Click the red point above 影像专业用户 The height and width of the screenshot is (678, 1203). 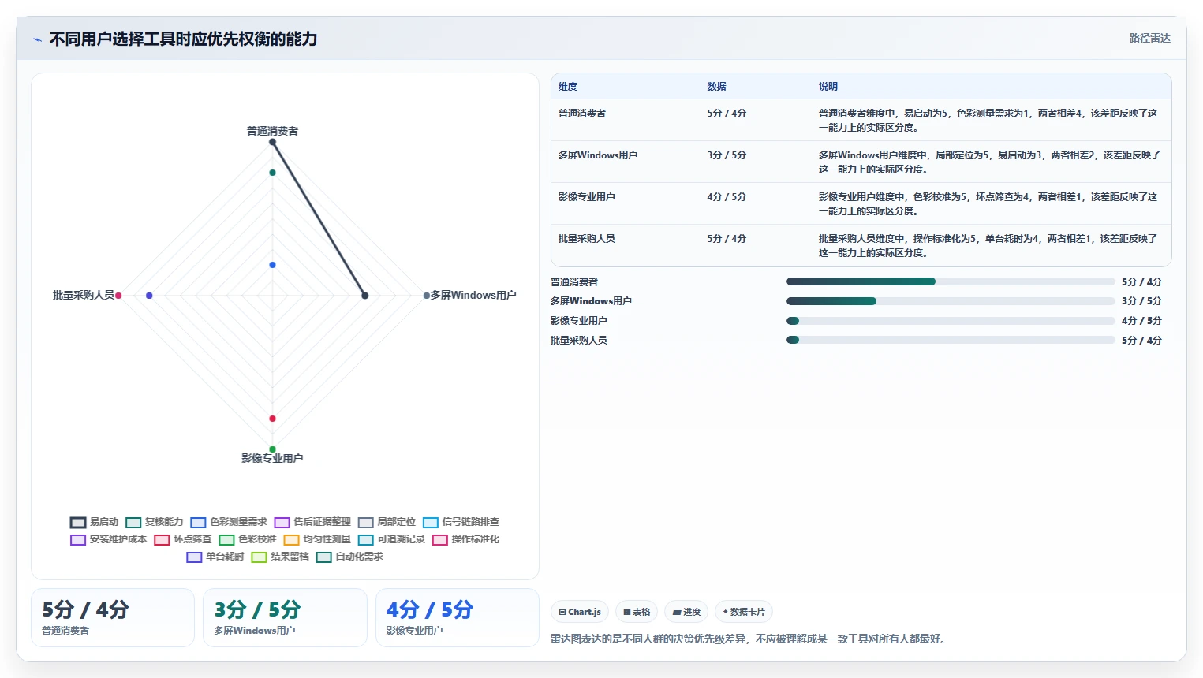tap(272, 419)
